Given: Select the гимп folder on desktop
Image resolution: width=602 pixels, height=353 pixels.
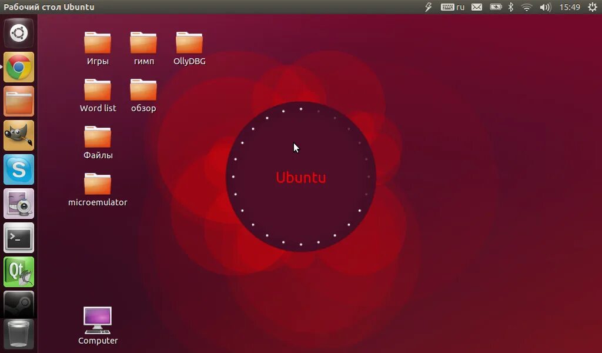Looking at the screenshot, I should 143,48.
